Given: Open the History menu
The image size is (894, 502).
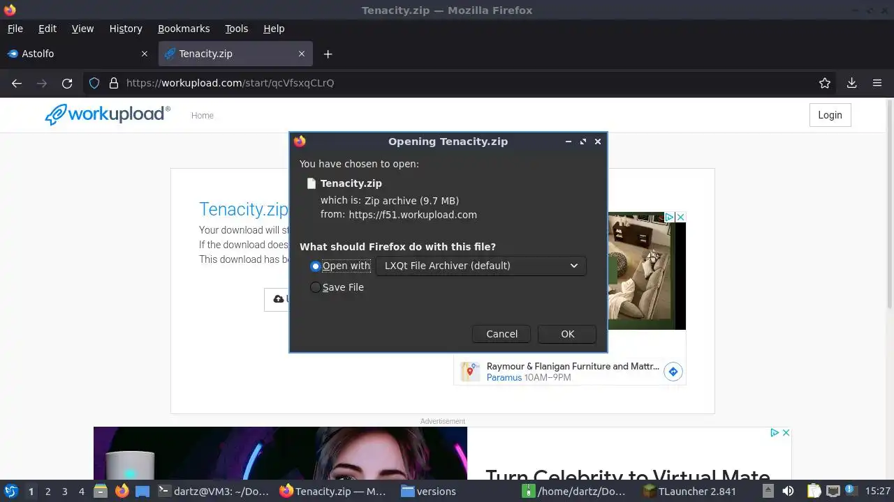Looking at the screenshot, I should pyautogui.click(x=126, y=29).
